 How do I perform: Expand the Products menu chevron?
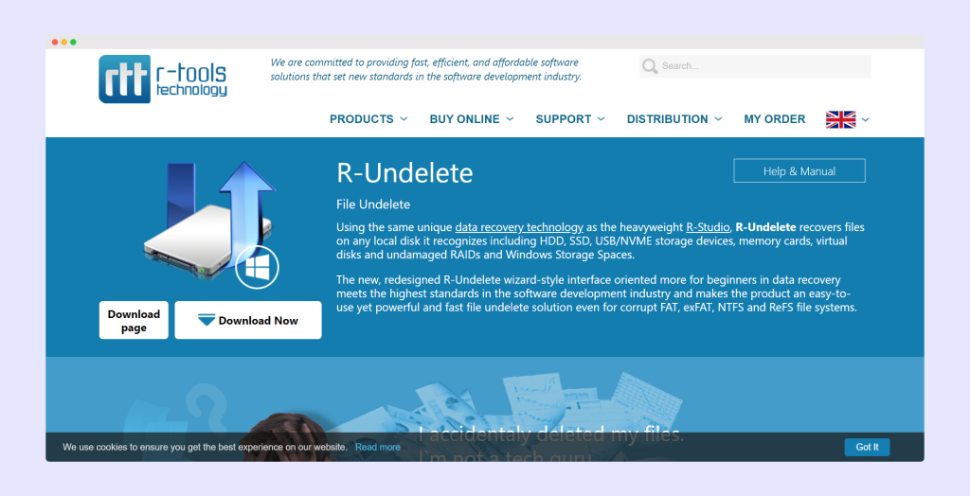(x=404, y=118)
